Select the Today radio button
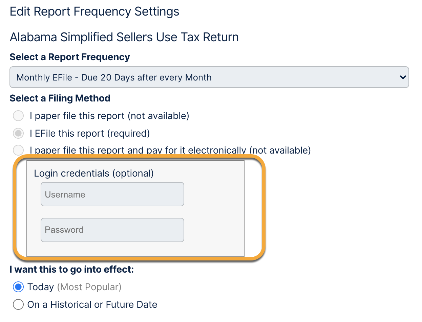 click(x=18, y=287)
